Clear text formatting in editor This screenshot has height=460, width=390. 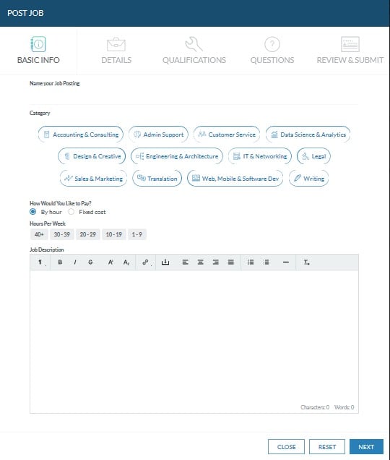(x=306, y=263)
